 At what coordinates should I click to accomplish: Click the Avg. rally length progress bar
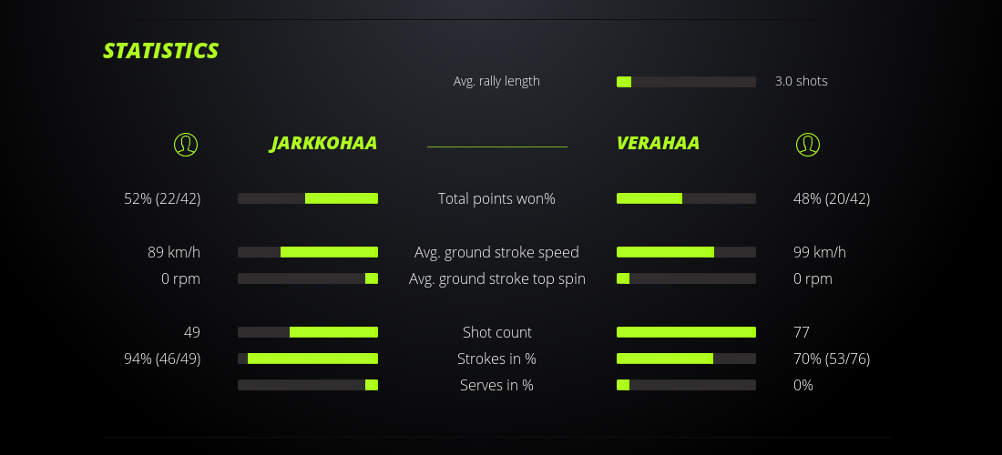click(686, 82)
